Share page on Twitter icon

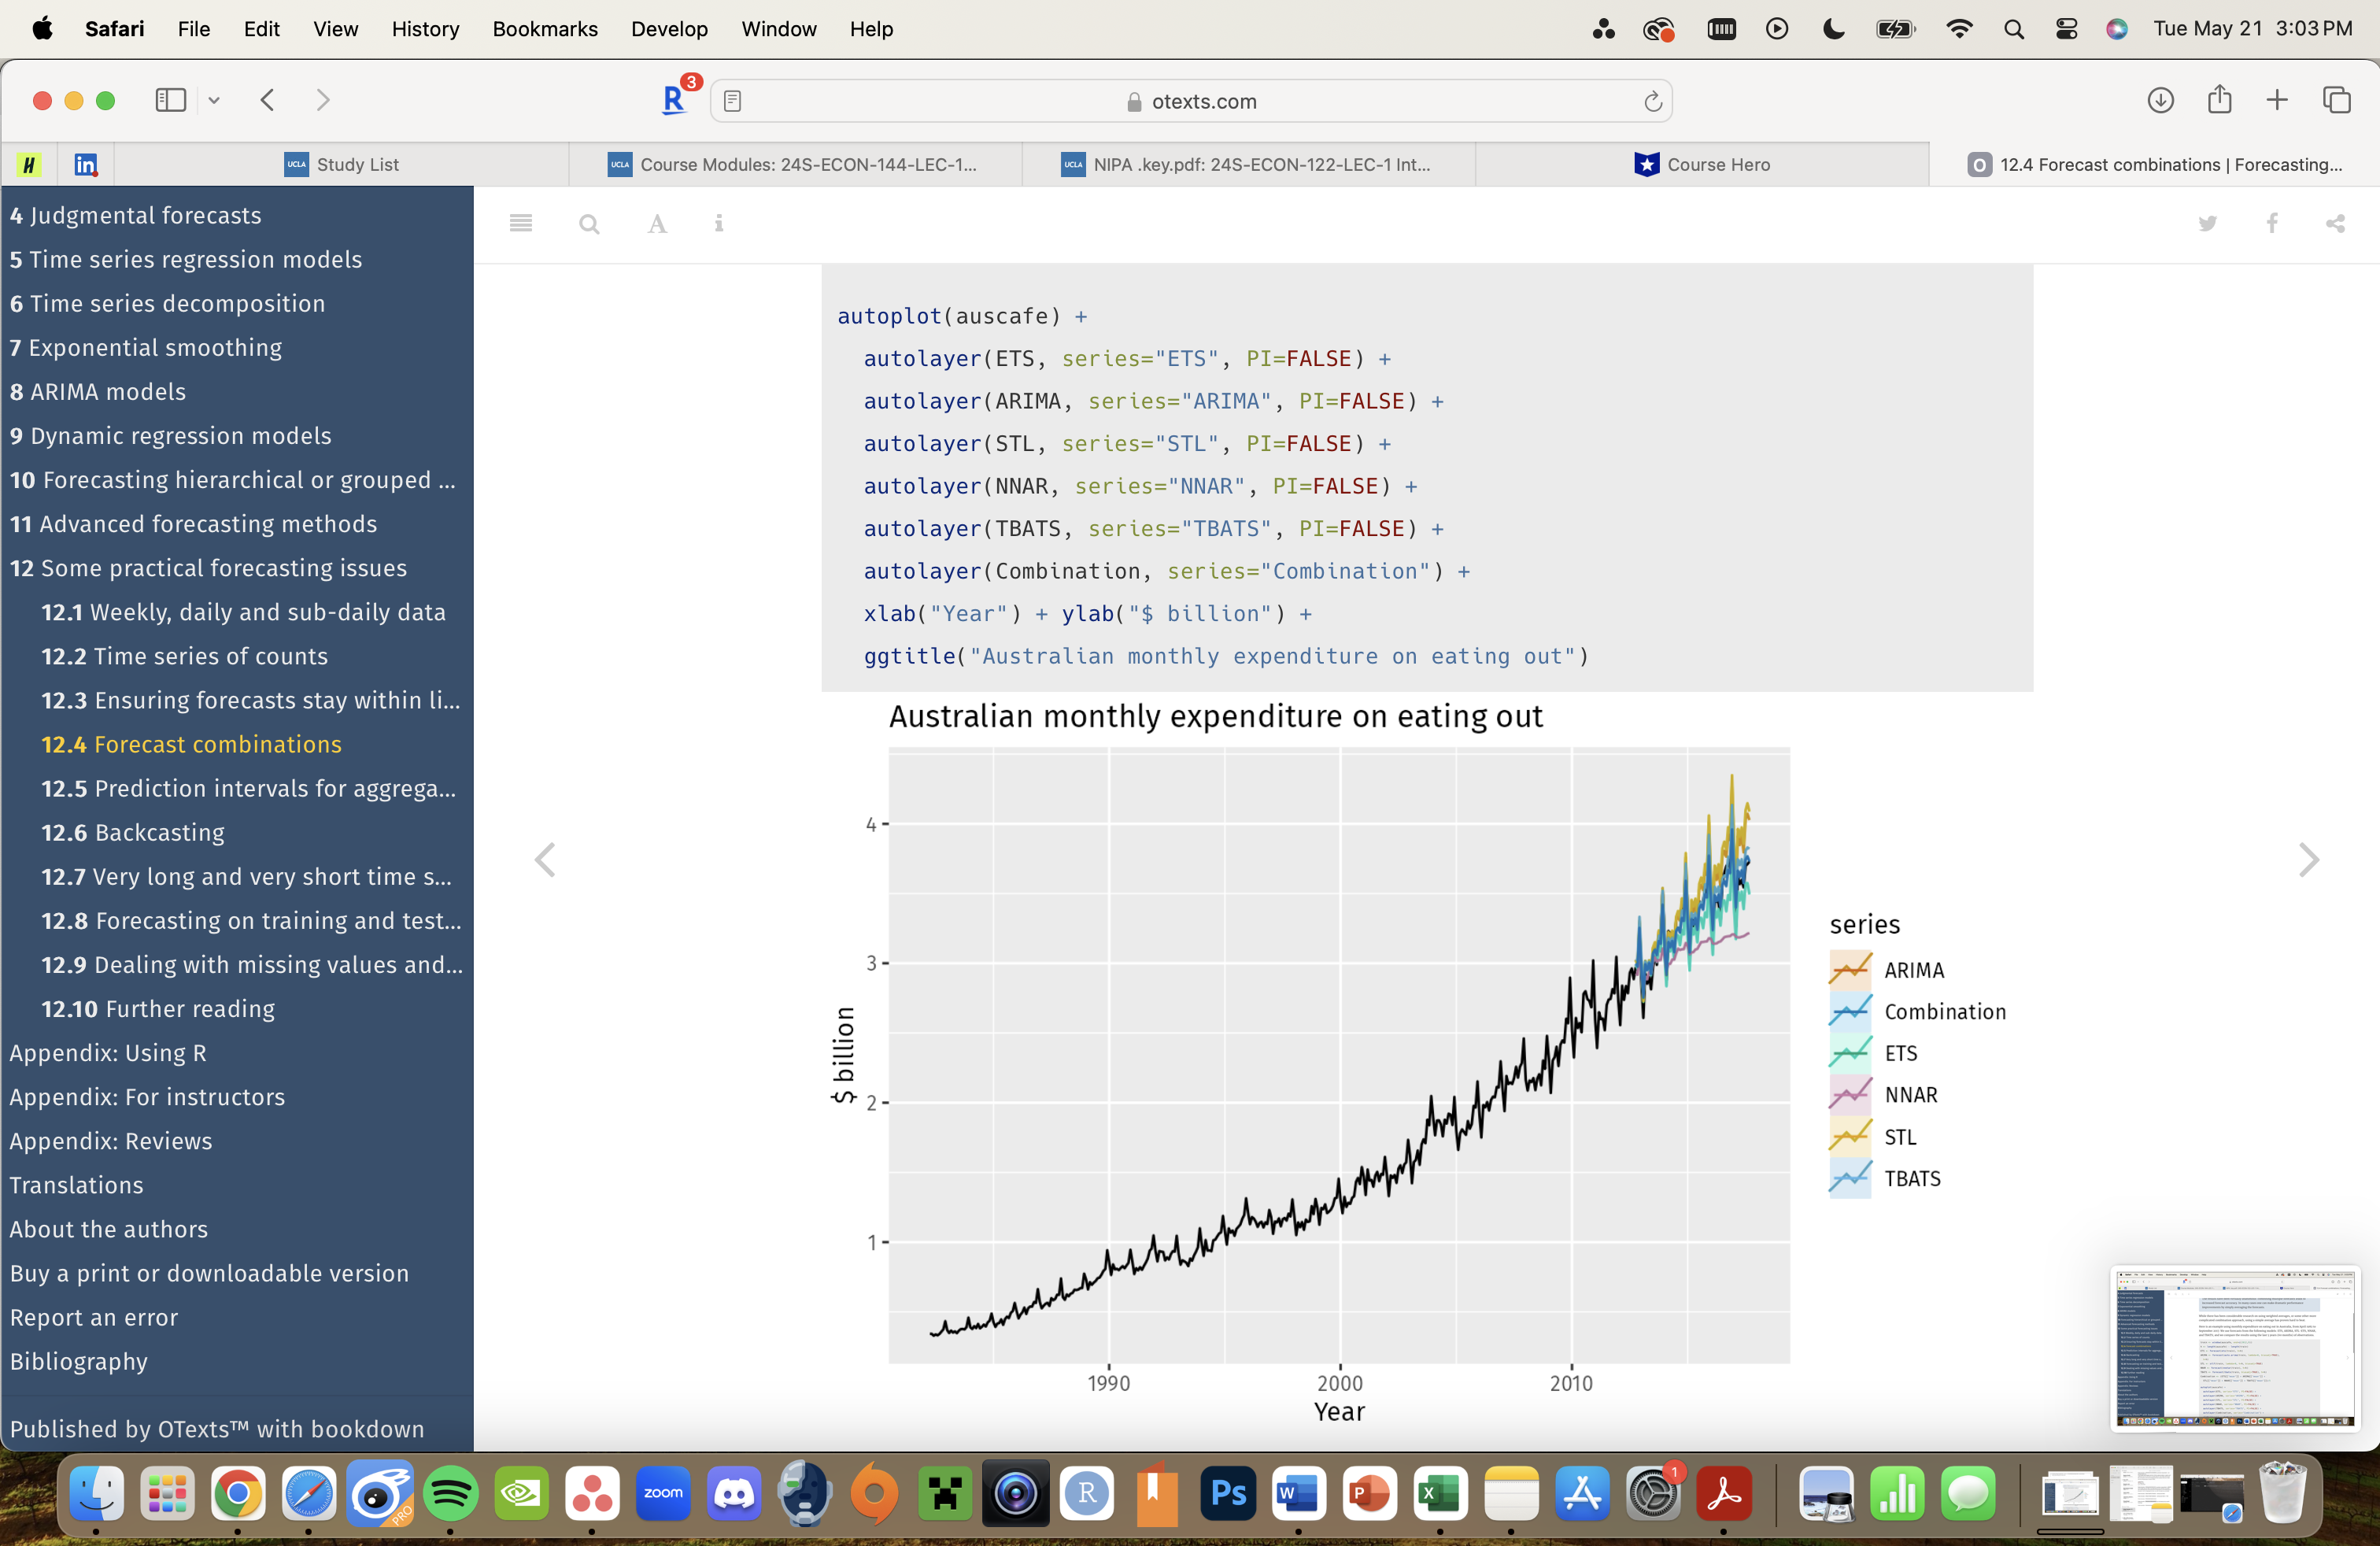(x=2207, y=223)
